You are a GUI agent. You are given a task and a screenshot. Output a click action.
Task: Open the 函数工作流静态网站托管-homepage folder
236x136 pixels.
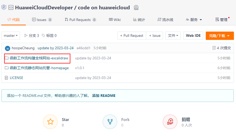coord(39,68)
